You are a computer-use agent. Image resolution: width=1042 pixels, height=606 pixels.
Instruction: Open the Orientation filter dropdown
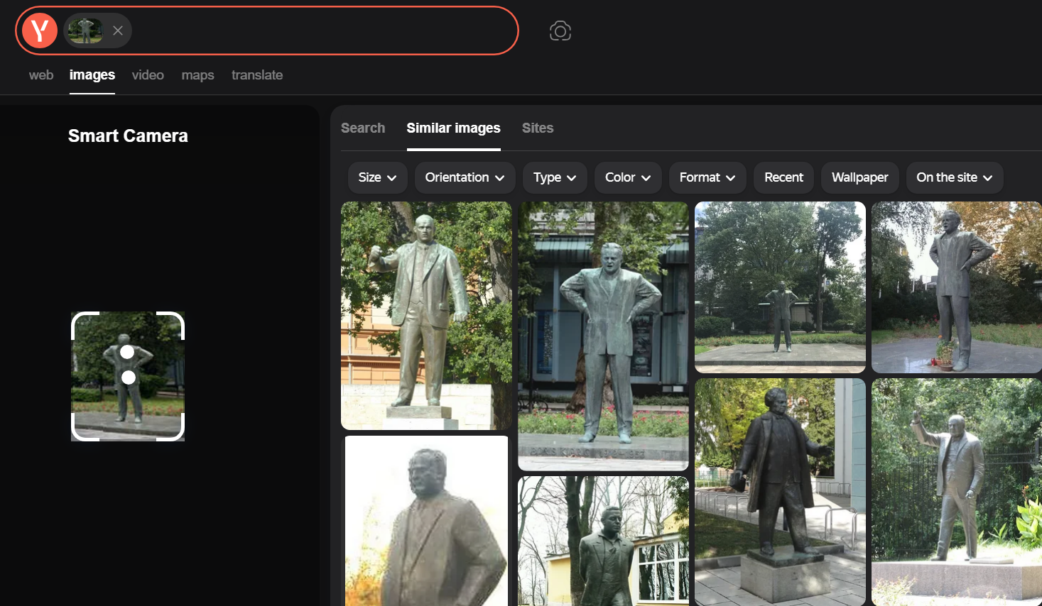coord(465,177)
